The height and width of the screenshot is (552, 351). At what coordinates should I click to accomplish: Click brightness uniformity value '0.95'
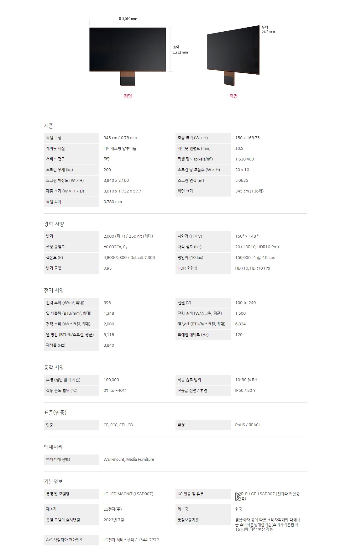[x=107, y=268]
